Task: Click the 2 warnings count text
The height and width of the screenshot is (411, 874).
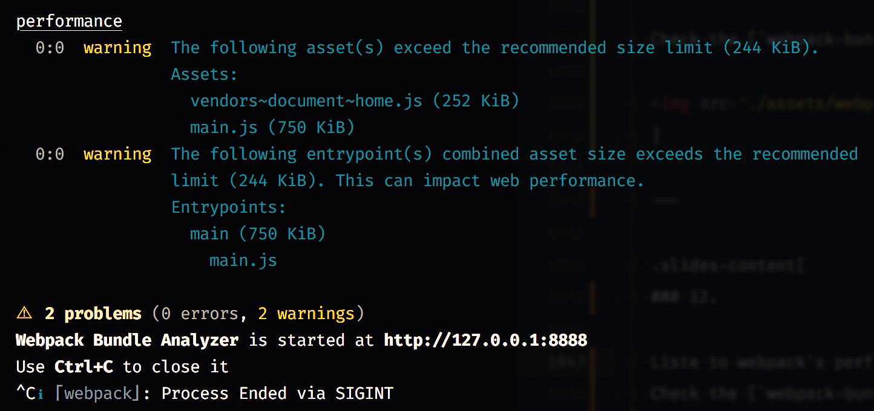Action: click(x=306, y=314)
